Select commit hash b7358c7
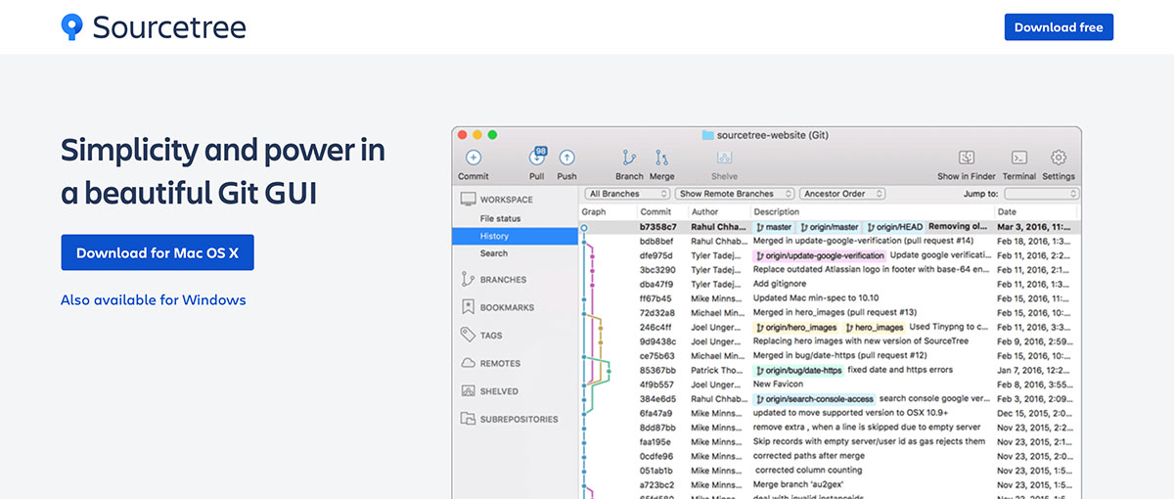Viewport: 1174px width, 499px height. [657, 227]
